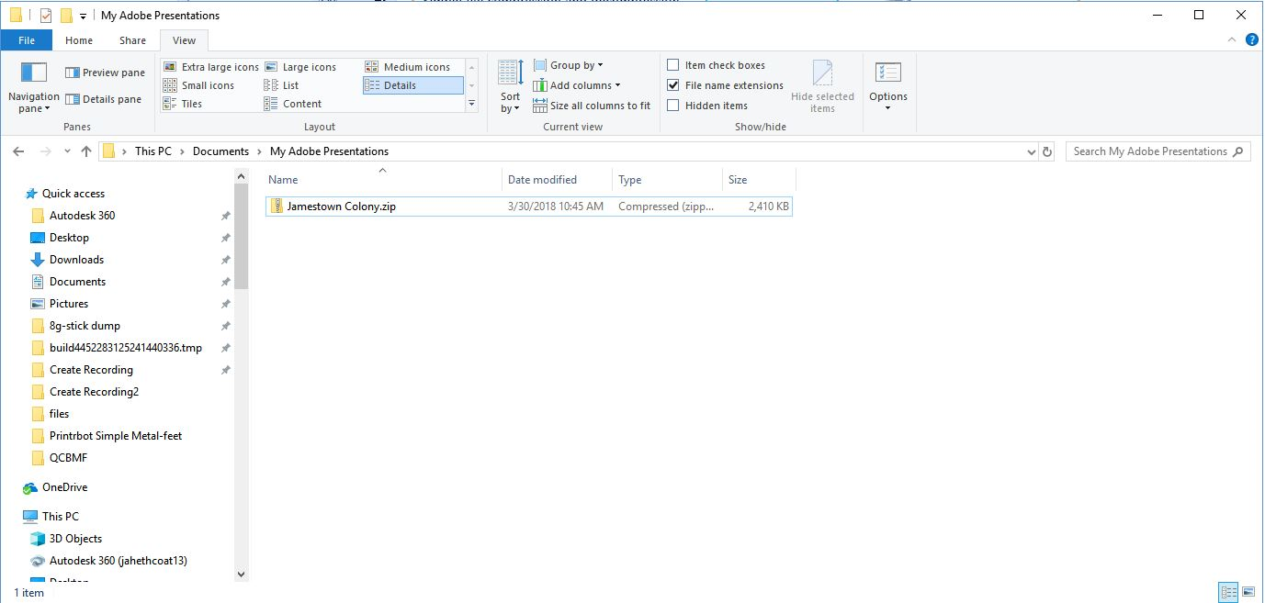
Task: Select 3D Objects under This PC
Action: (x=75, y=539)
